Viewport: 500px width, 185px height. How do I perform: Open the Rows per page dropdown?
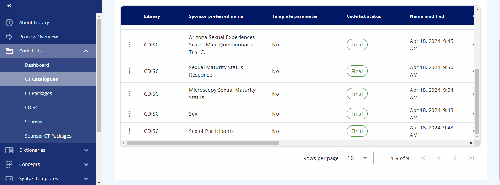pos(358,158)
